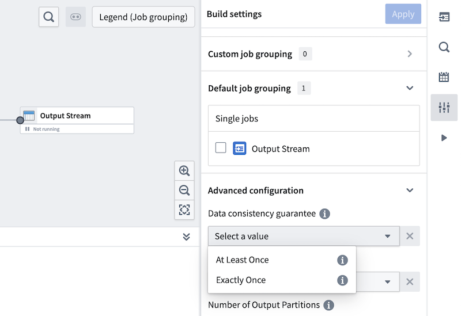
Task: Select the Exactly Once option
Action: click(241, 280)
